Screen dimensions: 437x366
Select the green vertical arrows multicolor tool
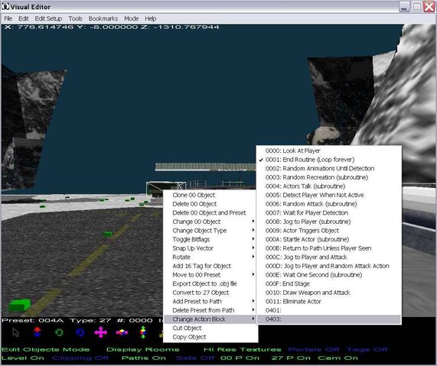pyautogui.click(x=143, y=332)
